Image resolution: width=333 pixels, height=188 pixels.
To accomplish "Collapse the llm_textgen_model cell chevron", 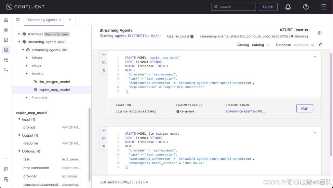I will tap(315, 133).
